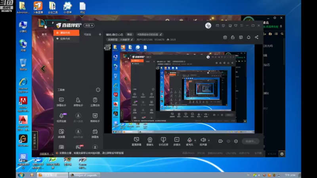
Task: Expand speaker options arrow
Action: (209, 140)
